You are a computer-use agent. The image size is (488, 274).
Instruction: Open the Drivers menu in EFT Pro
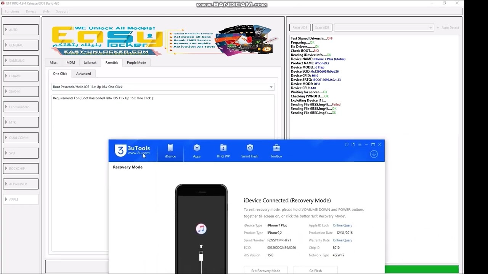pyautogui.click(x=31, y=11)
